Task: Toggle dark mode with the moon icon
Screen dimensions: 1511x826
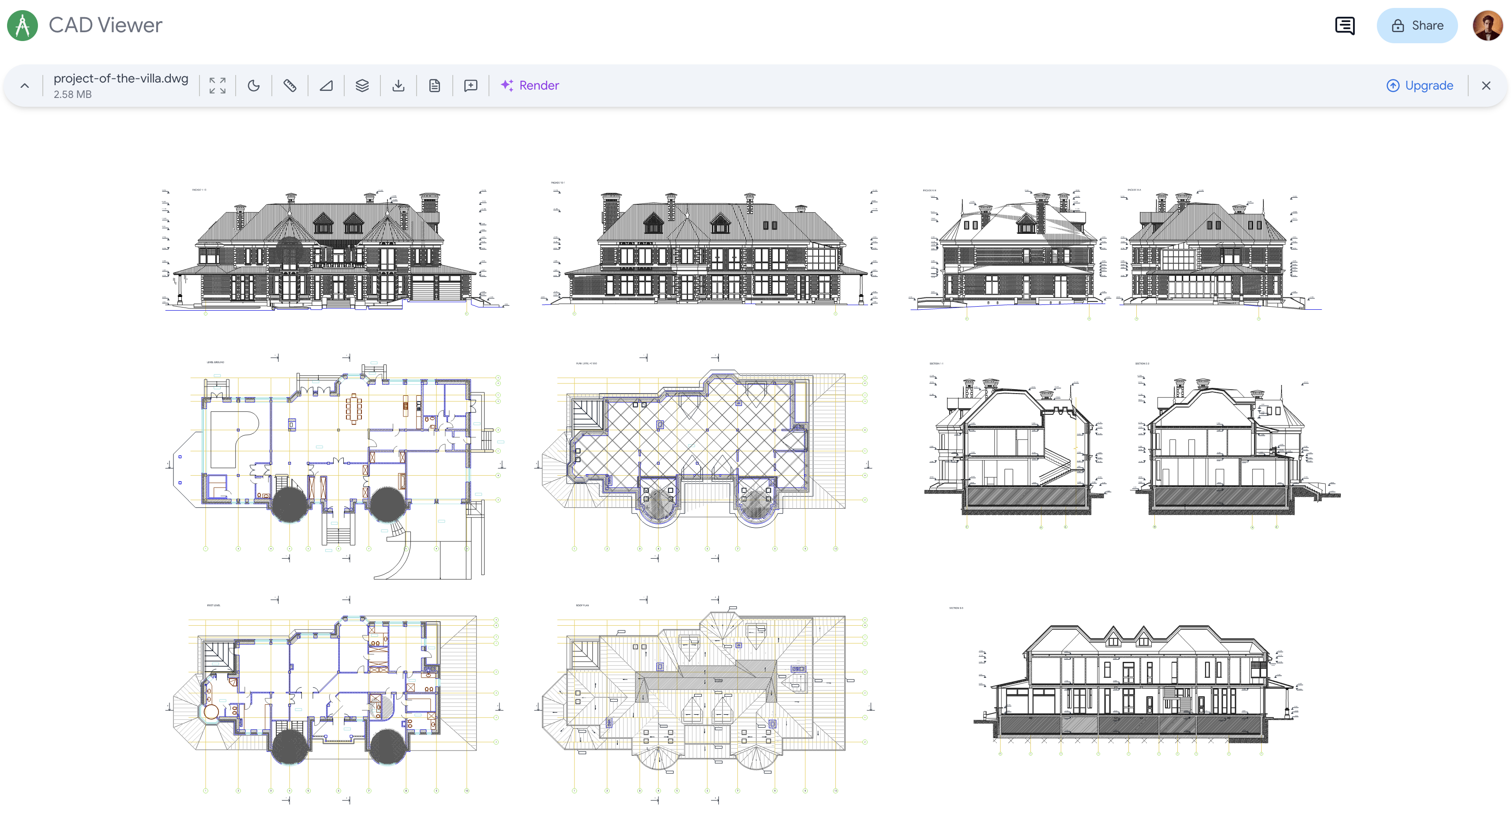Action: (x=254, y=85)
